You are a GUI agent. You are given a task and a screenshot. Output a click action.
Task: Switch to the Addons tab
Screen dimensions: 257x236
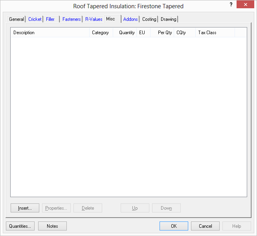tap(130, 19)
